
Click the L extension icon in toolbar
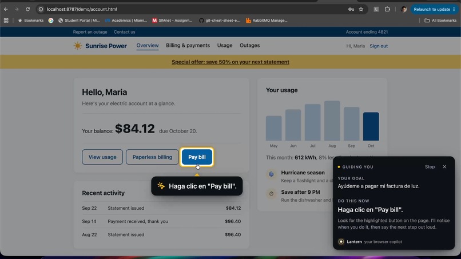(x=376, y=9)
